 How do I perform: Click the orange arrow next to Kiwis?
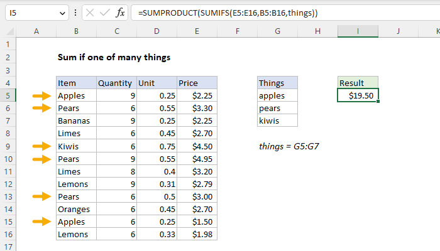[41, 146]
